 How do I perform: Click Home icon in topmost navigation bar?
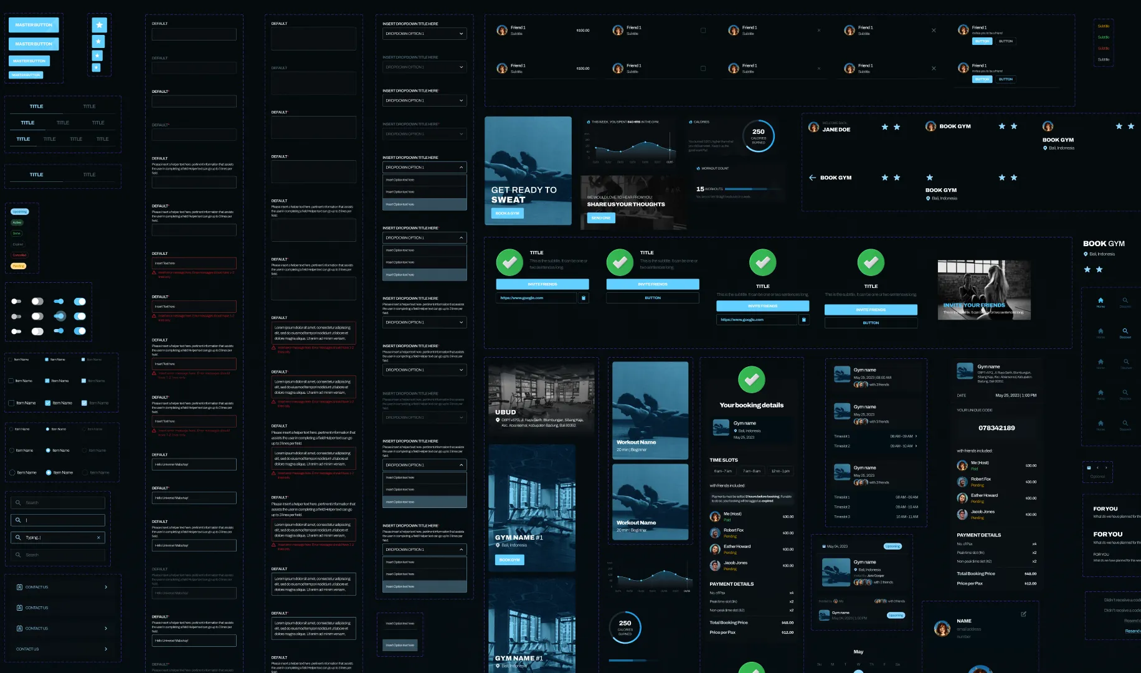[1101, 300]
